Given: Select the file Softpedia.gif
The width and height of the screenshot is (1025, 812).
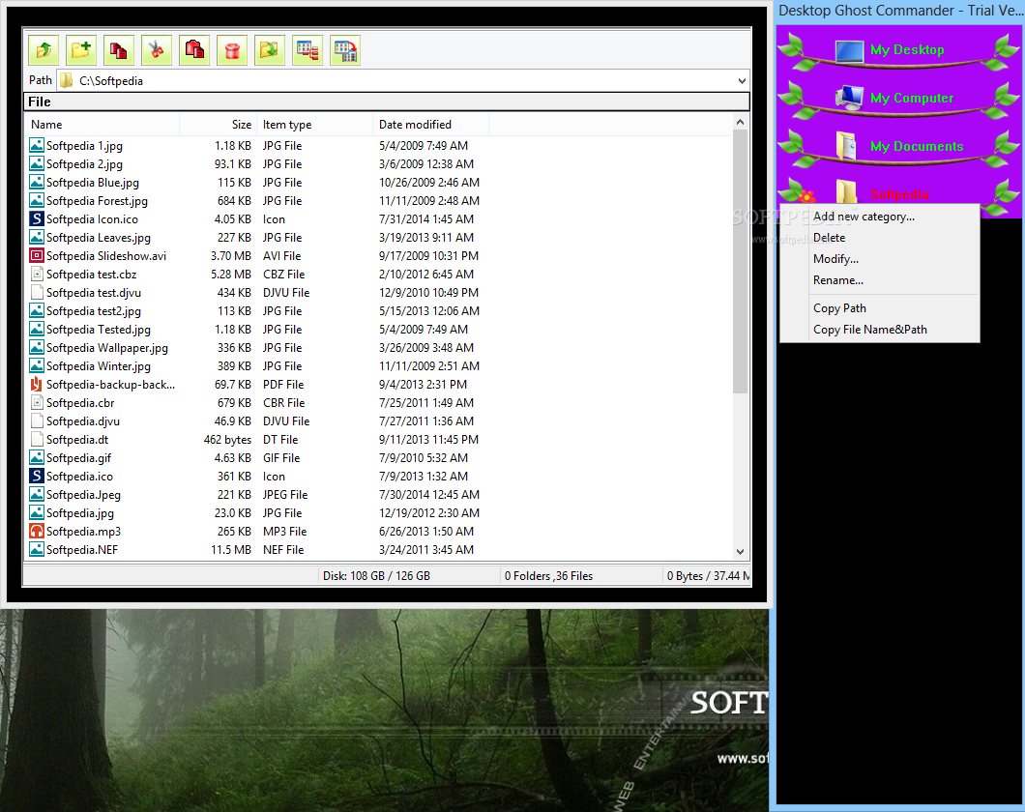Looking at the screenshot, I should click(78, 458).
